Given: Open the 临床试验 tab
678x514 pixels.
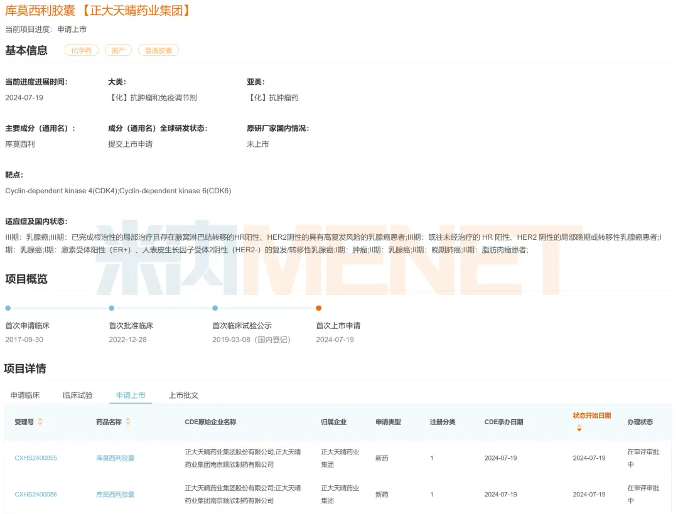Looking at the screenshot, I should [x=78, y=395].
